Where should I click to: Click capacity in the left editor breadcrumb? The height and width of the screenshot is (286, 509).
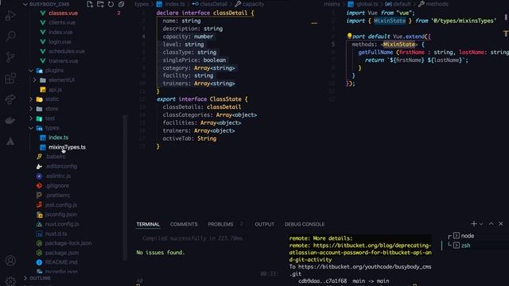point(253,4)
